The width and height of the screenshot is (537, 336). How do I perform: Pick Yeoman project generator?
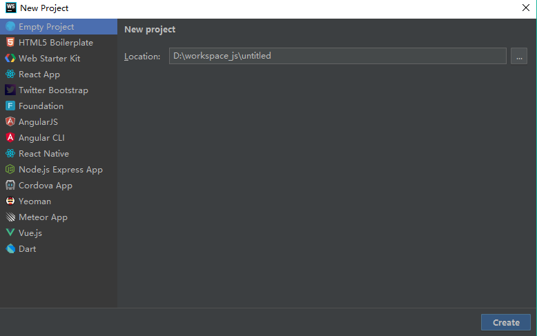(x=35, y=201)
